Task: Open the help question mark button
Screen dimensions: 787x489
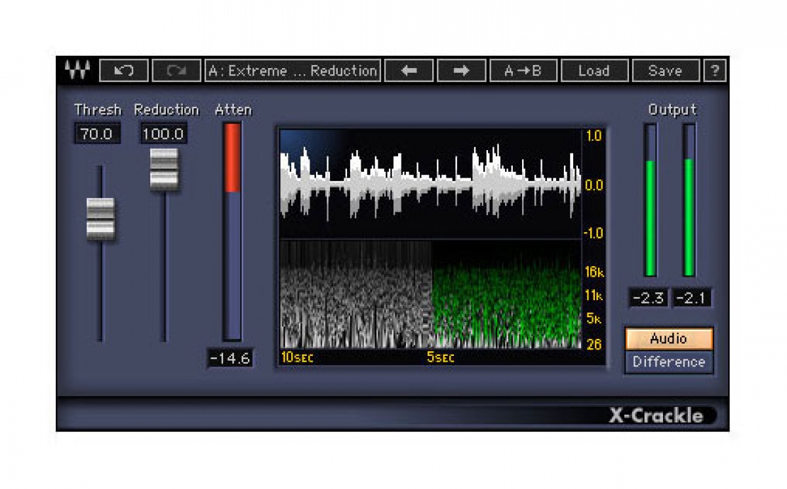Action: 715,70
